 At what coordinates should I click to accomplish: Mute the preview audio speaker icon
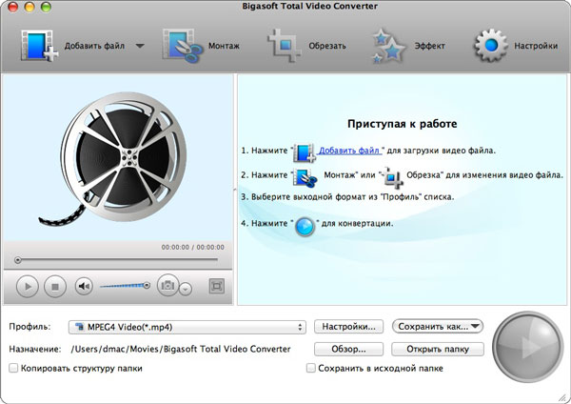tap(84, 286)
